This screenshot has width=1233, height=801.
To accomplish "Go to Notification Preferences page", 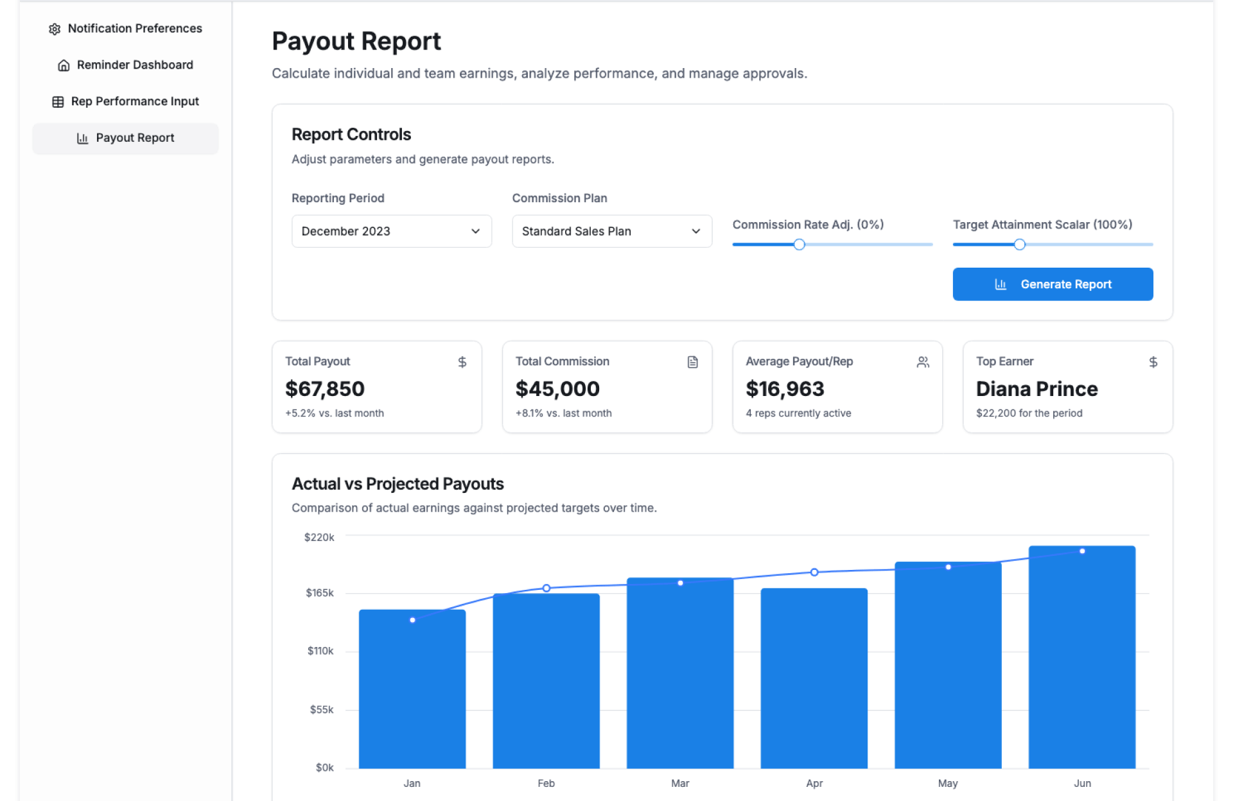I will tap(134, 29).
